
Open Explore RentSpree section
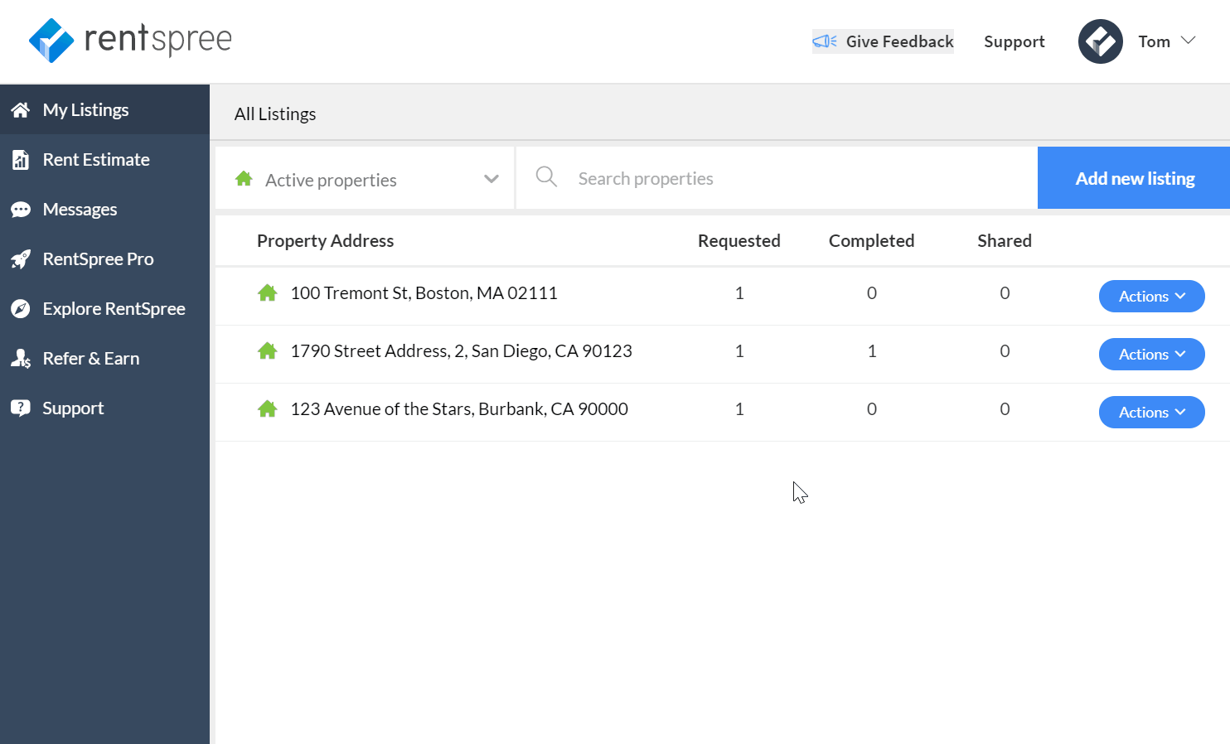tap(104, 308)
